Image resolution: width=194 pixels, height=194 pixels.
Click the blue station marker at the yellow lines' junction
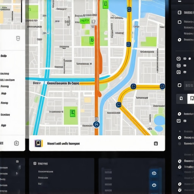coord(119,105)
